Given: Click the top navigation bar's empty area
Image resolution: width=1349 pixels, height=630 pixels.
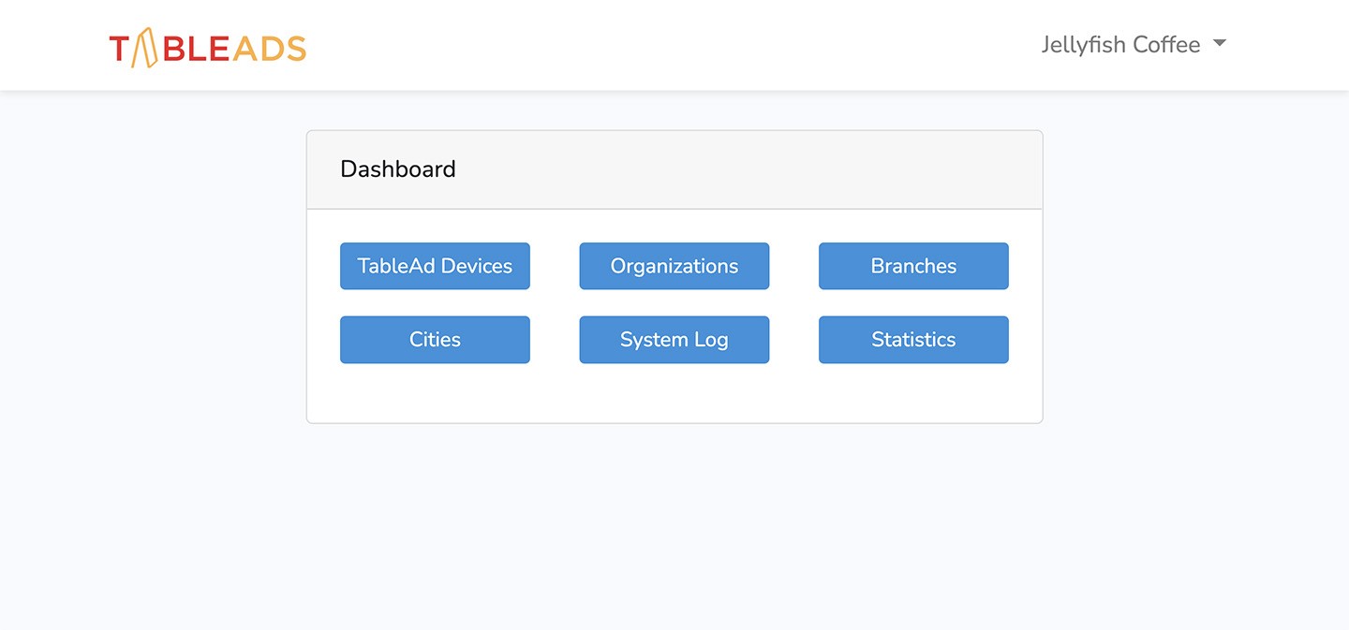Looking at the screenshot, I should [656, 45].
